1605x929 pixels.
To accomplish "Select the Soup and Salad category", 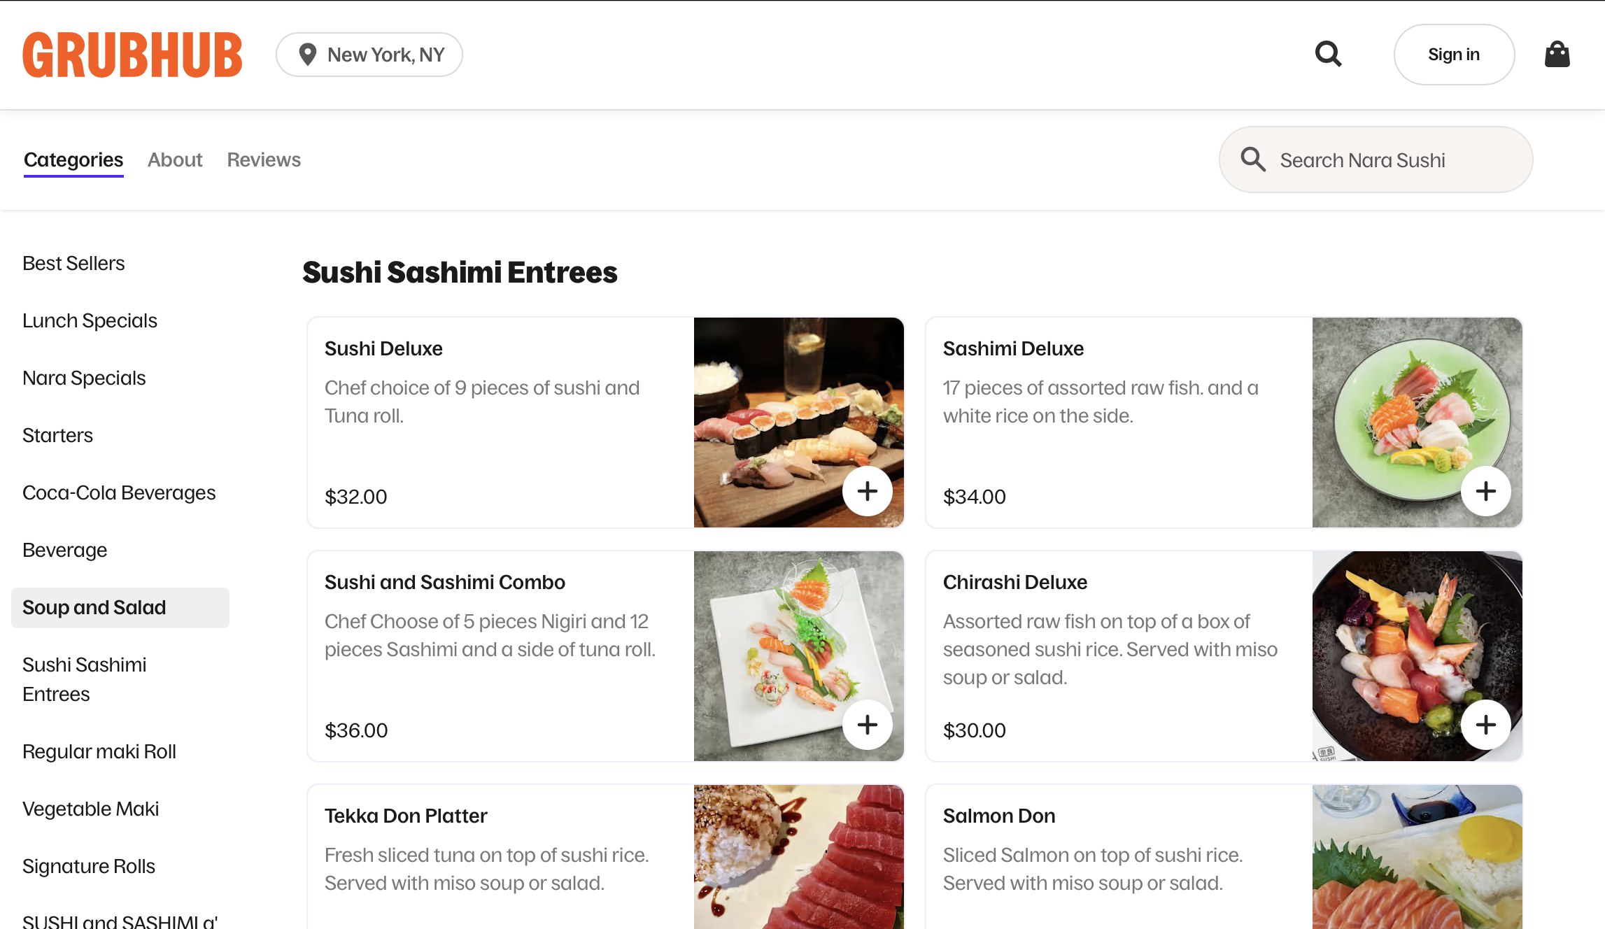I will tap(94, 607).
